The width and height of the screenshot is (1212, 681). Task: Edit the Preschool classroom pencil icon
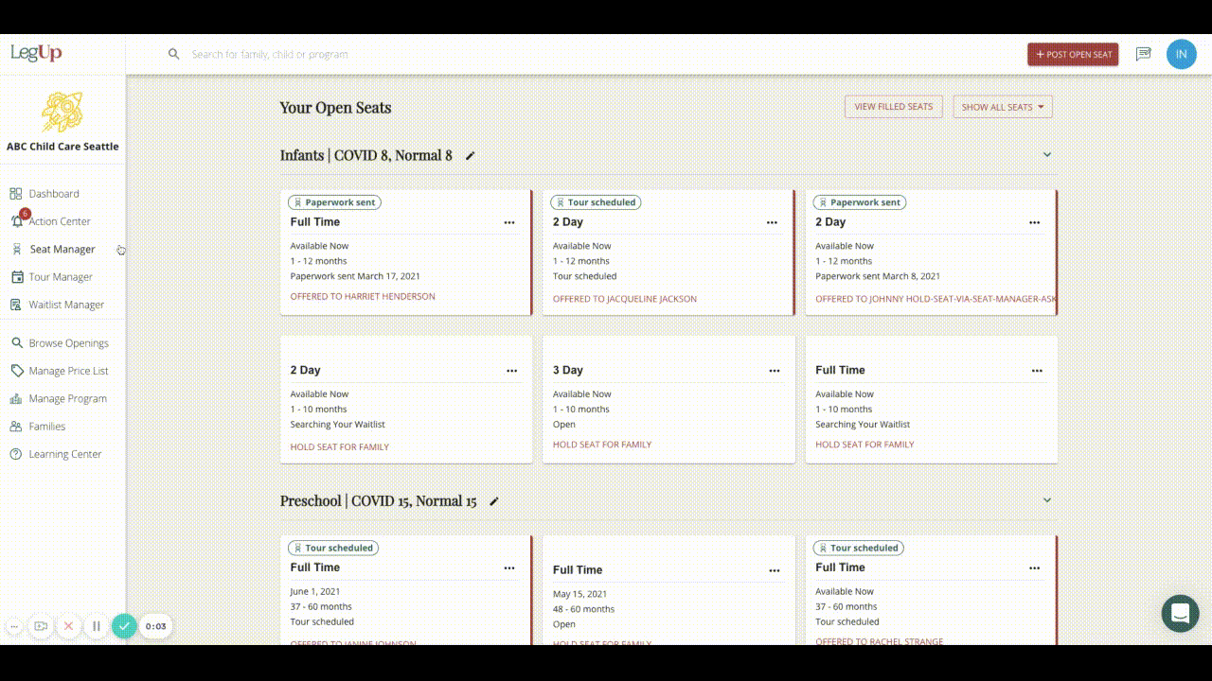click(494, 501)
